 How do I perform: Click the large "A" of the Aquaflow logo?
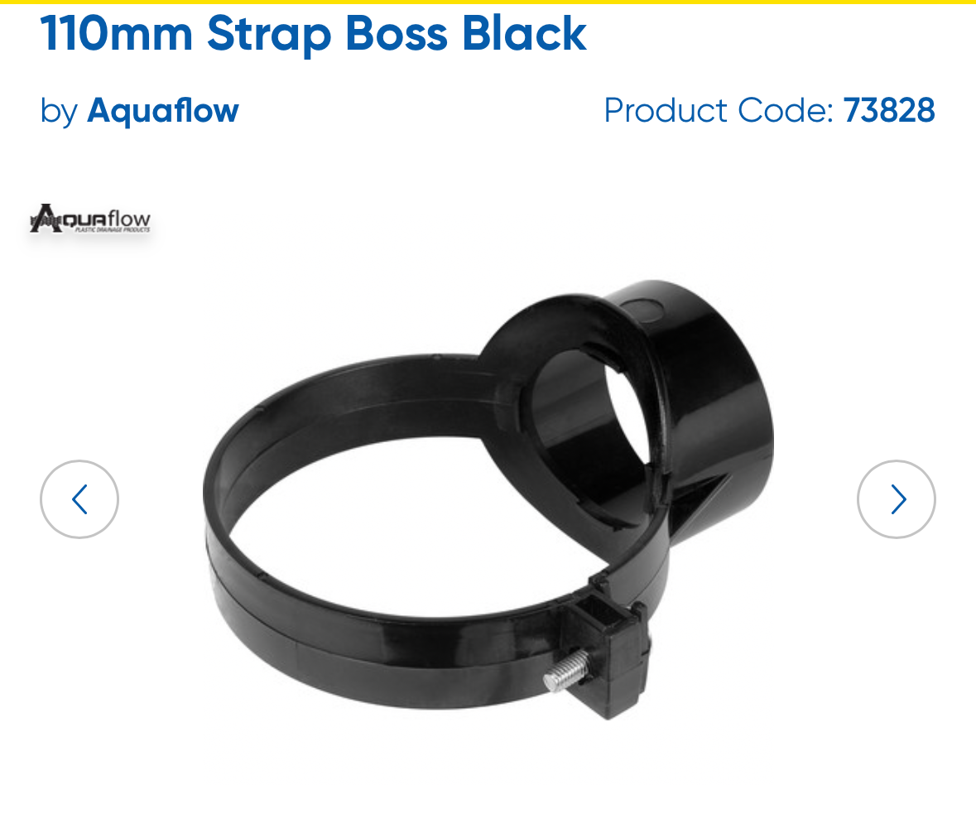[46, 218]
